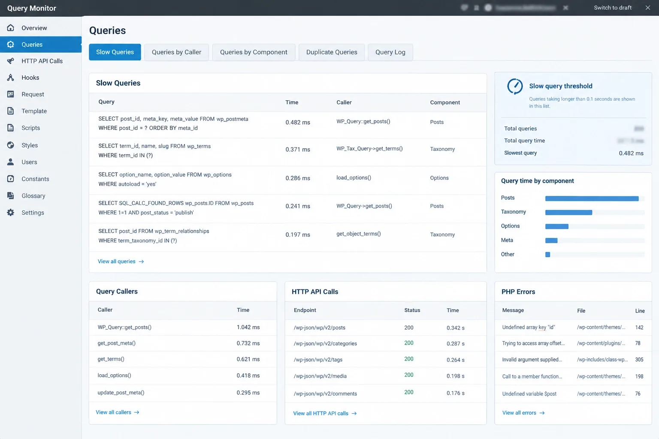Switch to the Query Log tab
The width and height of the screenshot is (659, 439).
[390, 52]
